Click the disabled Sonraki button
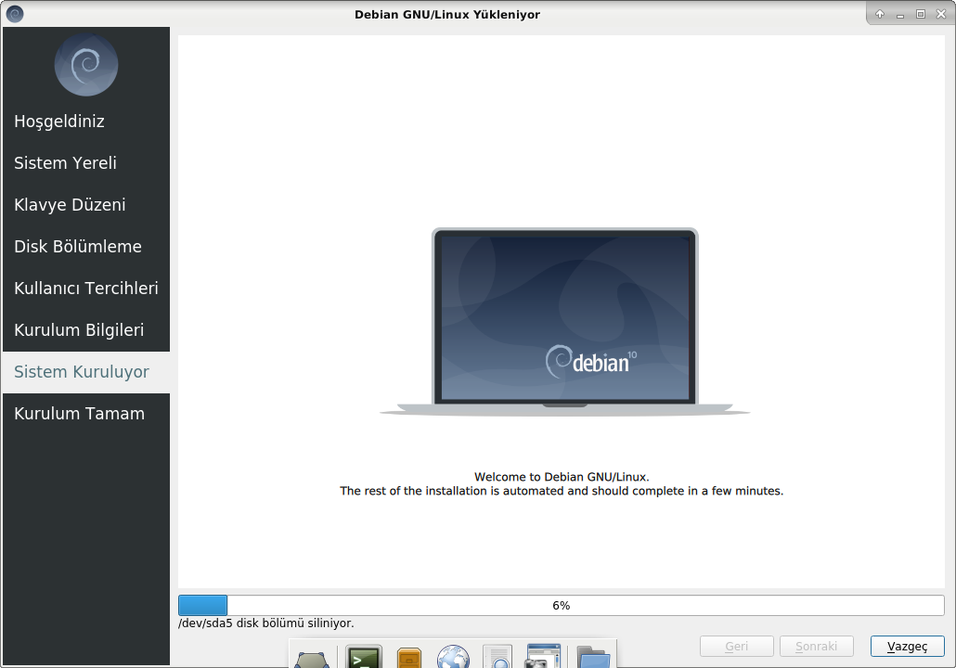The image size is (956, 668). click(x=817, y=646)
